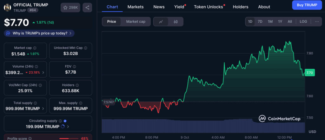
Task: Switch to the Token Unlocks tab
Action: (x=209, y=7)
